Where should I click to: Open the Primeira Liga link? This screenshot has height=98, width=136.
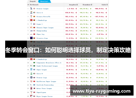coord(42,38)
